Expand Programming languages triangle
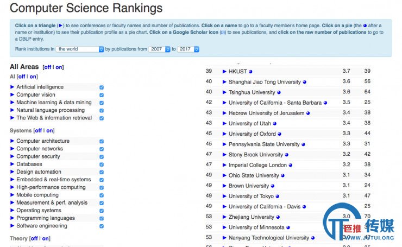402x247 pixels. pos(12,218)
